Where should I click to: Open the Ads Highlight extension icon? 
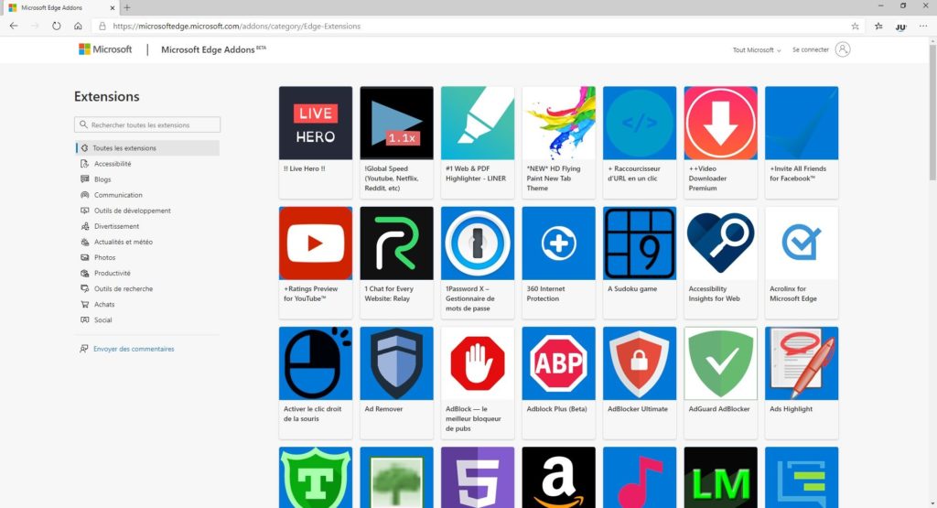pos(802,363)
